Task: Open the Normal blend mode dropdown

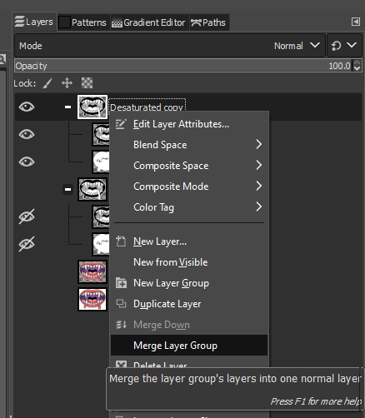Action: tap(297, 46)
